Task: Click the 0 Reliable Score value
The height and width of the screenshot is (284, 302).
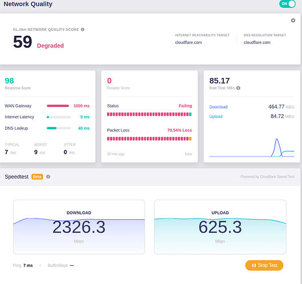Action: (109, 81)
